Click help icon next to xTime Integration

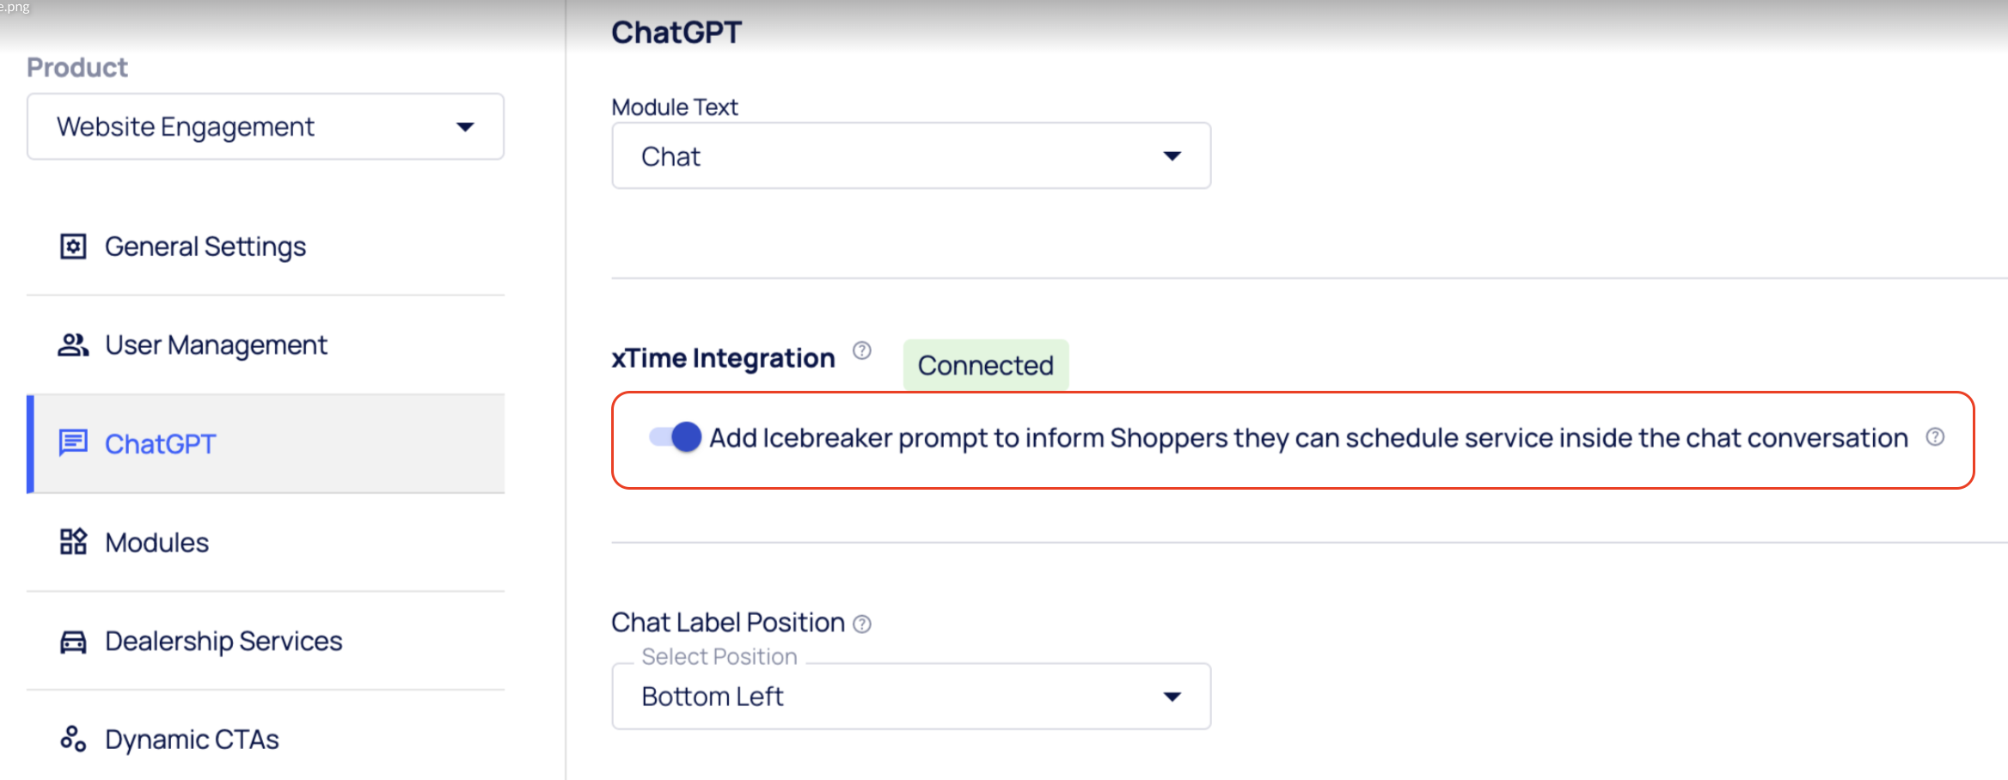[x=861, y=350]
